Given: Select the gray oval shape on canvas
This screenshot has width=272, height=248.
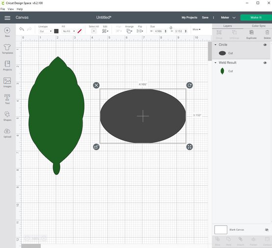Looking at the screenshot, I should click(143, 116).
